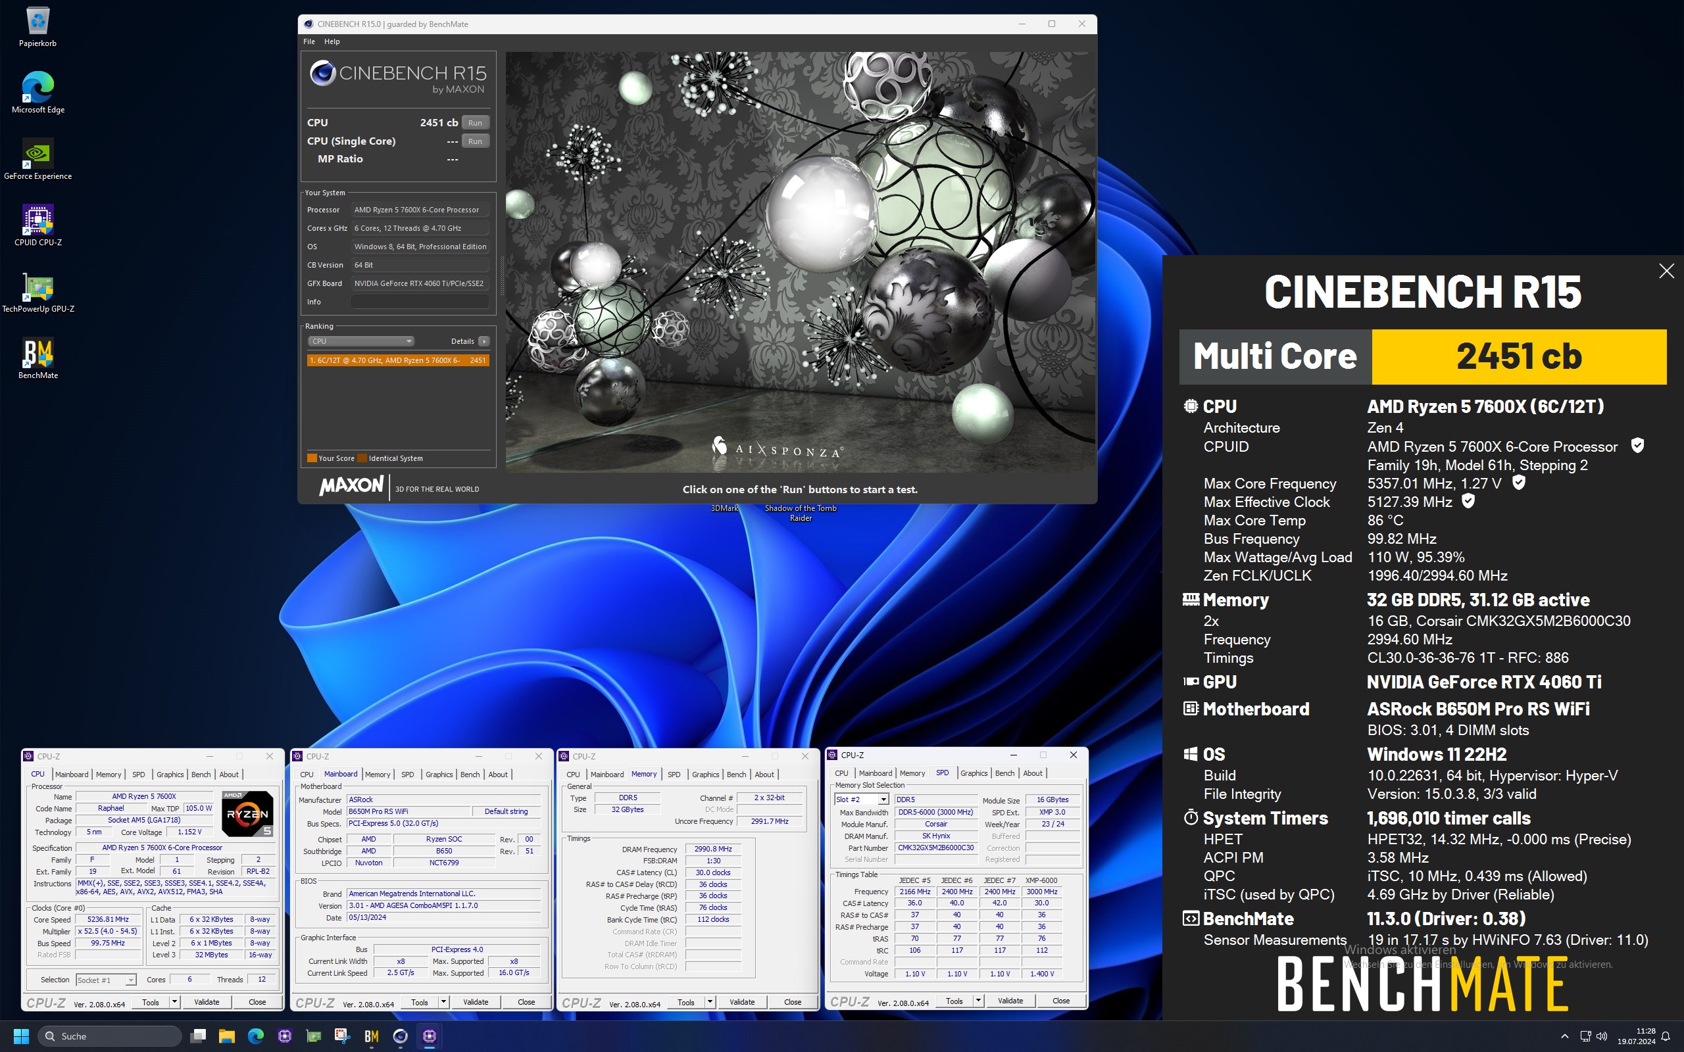Click the volume icon in system tray
This screenshot has height=1052, width=1684.
click(x=1602, y=1036)
